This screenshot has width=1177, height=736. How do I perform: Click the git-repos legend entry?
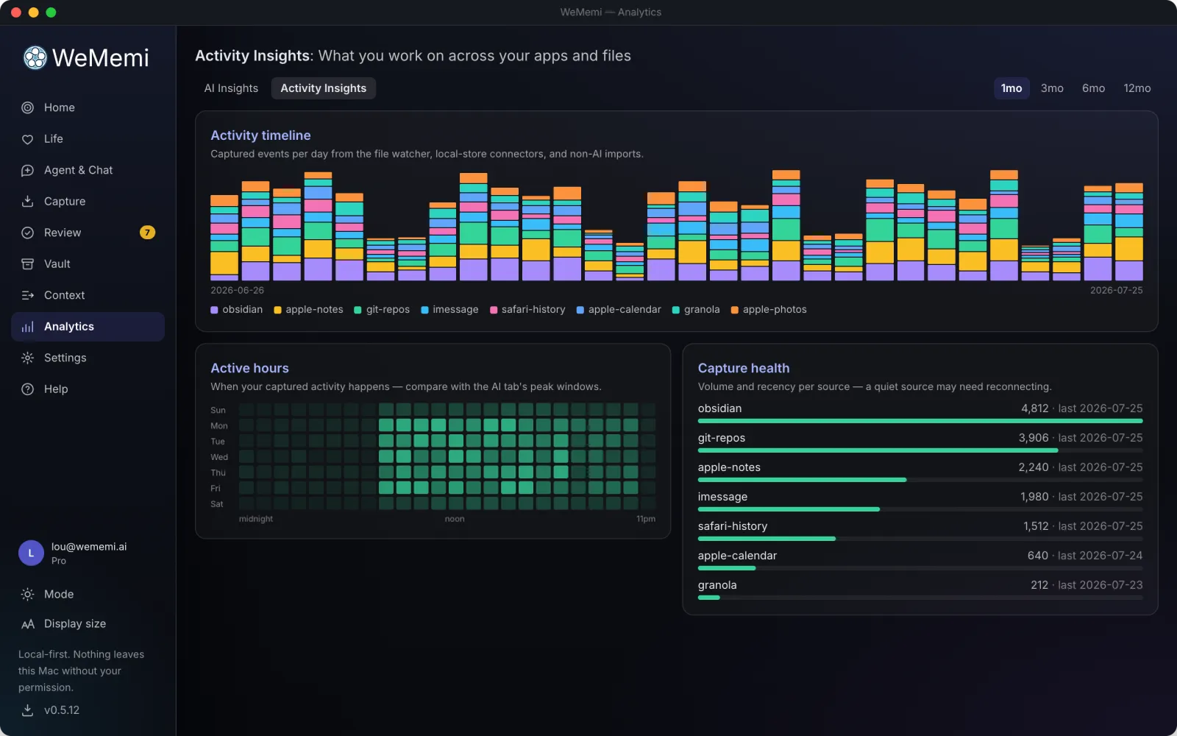[382, 310]
